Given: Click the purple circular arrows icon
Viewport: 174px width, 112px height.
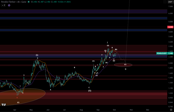Looking at the screenshot, I should [9, 5].
